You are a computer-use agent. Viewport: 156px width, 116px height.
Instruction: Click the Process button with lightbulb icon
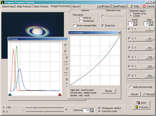(x=141, y=107)
